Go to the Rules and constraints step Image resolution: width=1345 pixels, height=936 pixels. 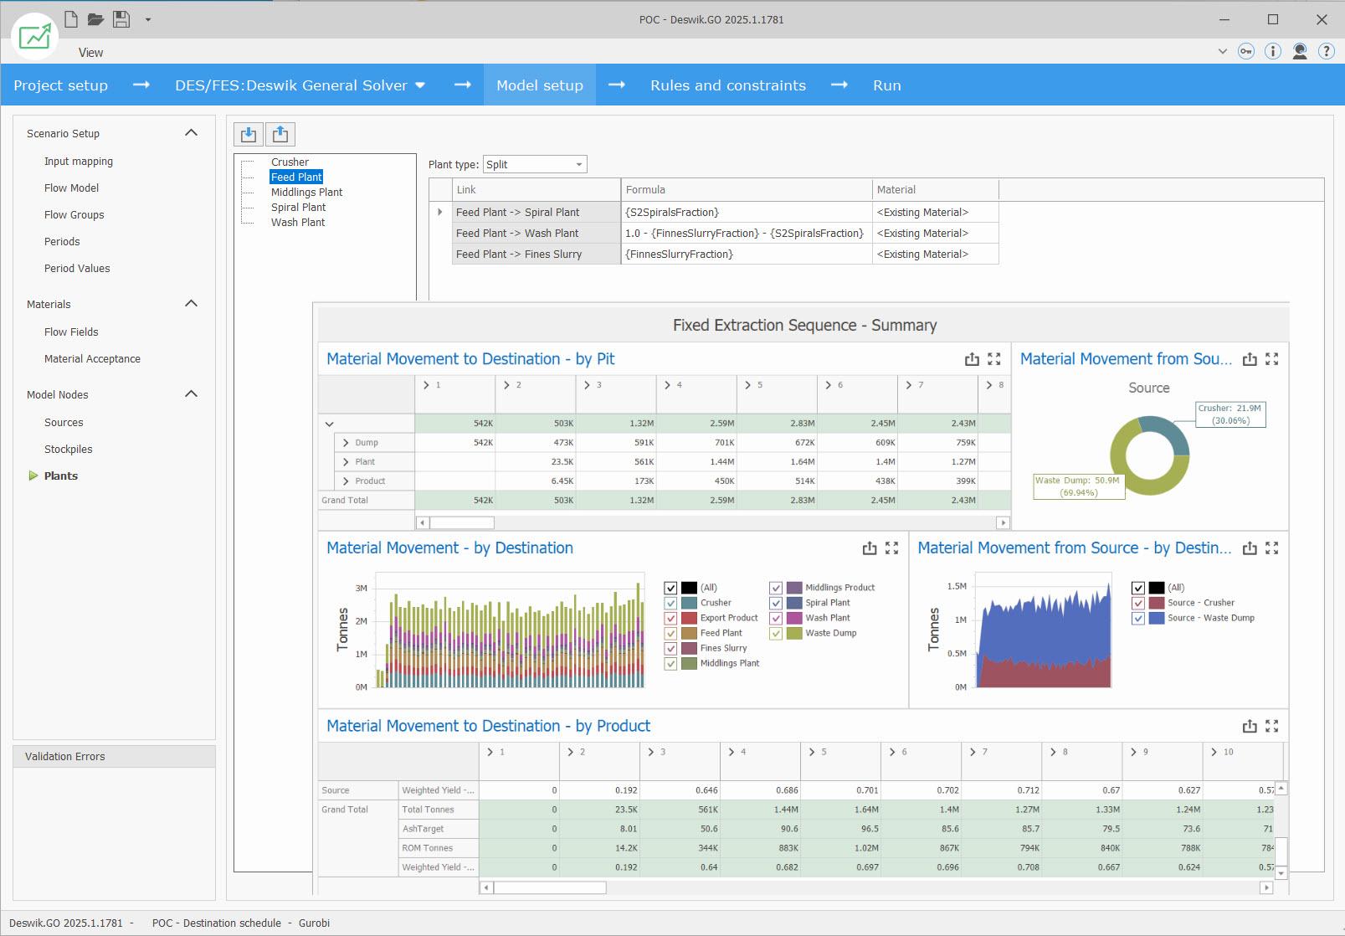pyautogui.click(x=727, y=85)
